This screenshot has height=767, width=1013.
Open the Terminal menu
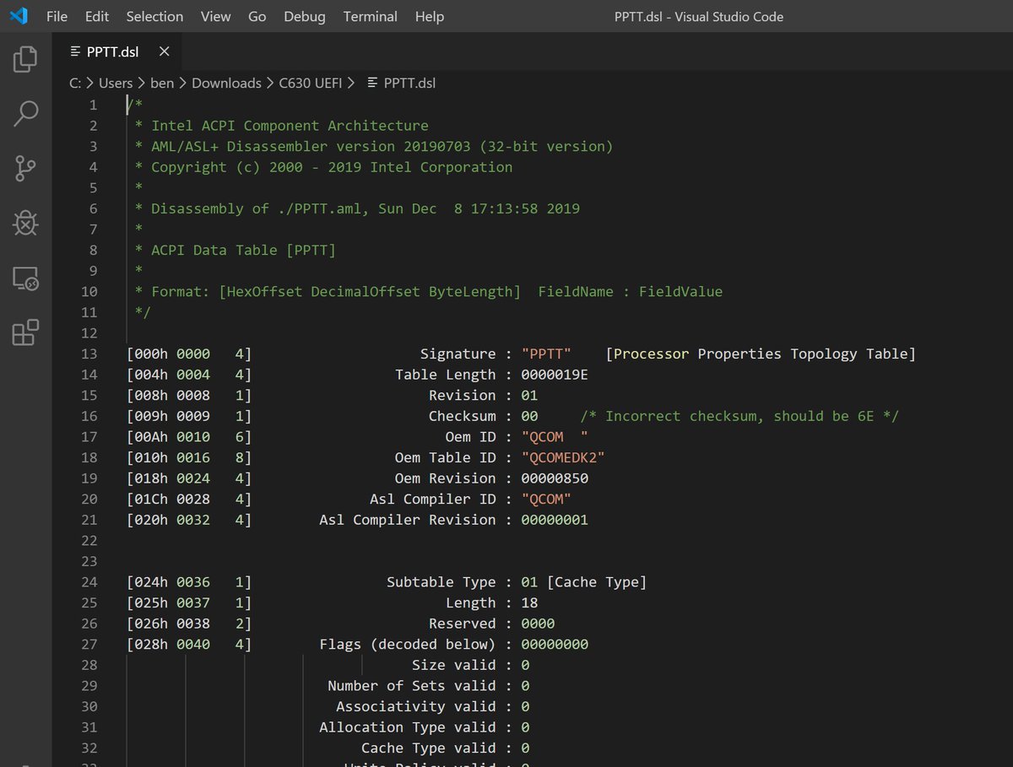(x=371, y=16)
